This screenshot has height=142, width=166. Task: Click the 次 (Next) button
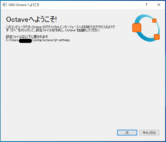[x=127, y=132]
